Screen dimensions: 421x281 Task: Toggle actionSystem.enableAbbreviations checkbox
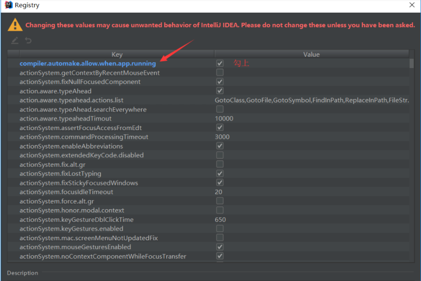[x=220, y=146]
